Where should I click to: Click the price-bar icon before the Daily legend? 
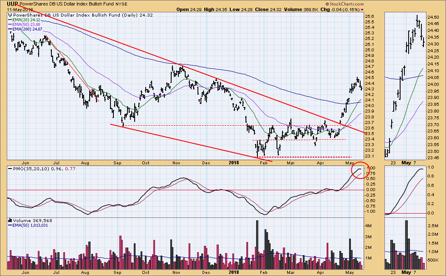tap(11, 15)
